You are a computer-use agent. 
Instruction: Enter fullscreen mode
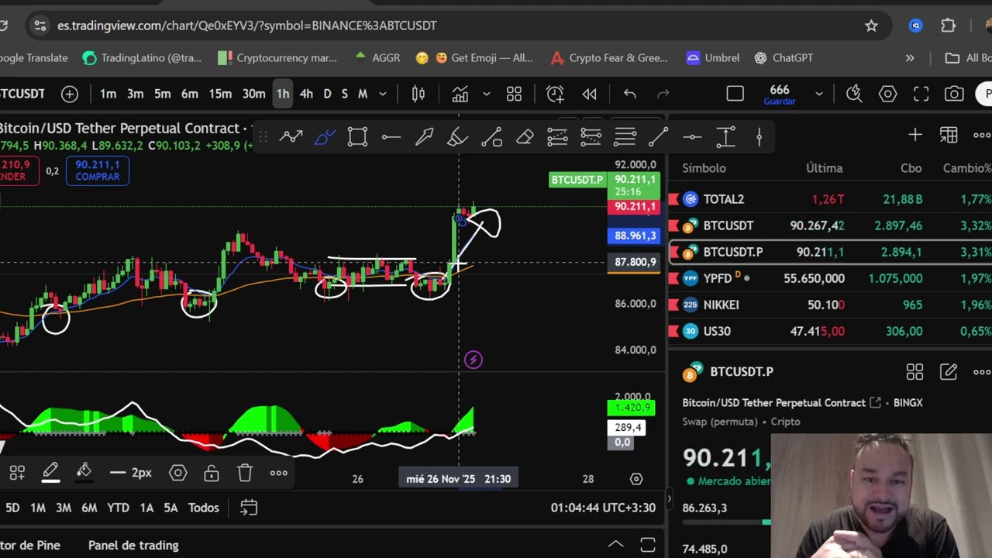click(x=921, y=94)
